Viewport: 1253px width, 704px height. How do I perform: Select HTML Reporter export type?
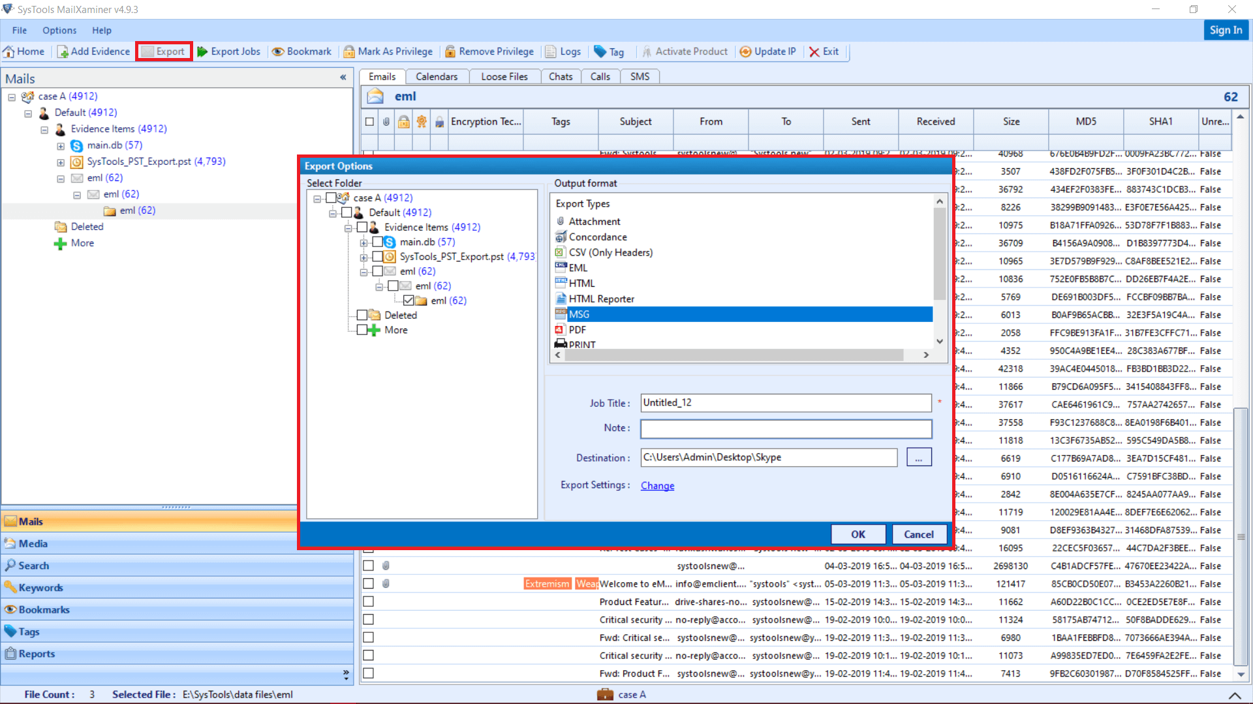point(602,299)
